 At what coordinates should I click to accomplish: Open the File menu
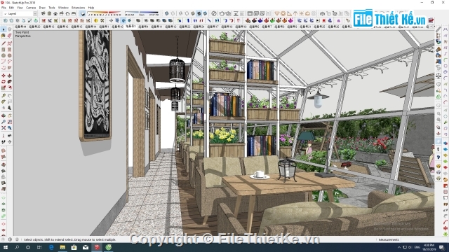(x=4, y=8)
